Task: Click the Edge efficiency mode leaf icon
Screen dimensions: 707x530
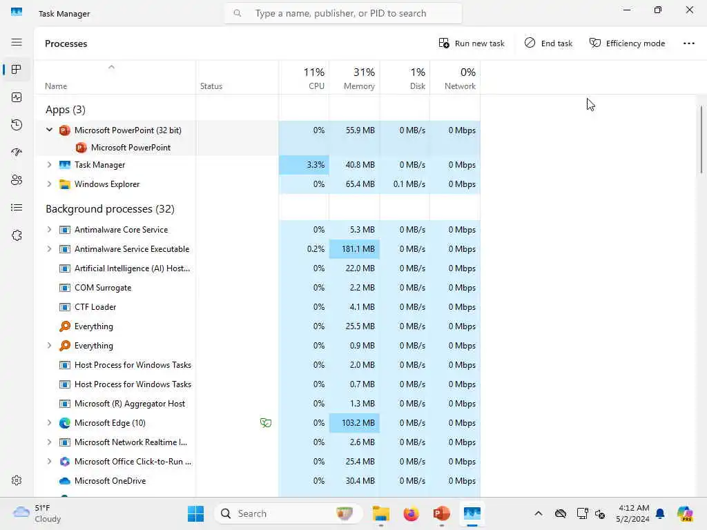Action: pyautogui.click(x=266, y=423)
